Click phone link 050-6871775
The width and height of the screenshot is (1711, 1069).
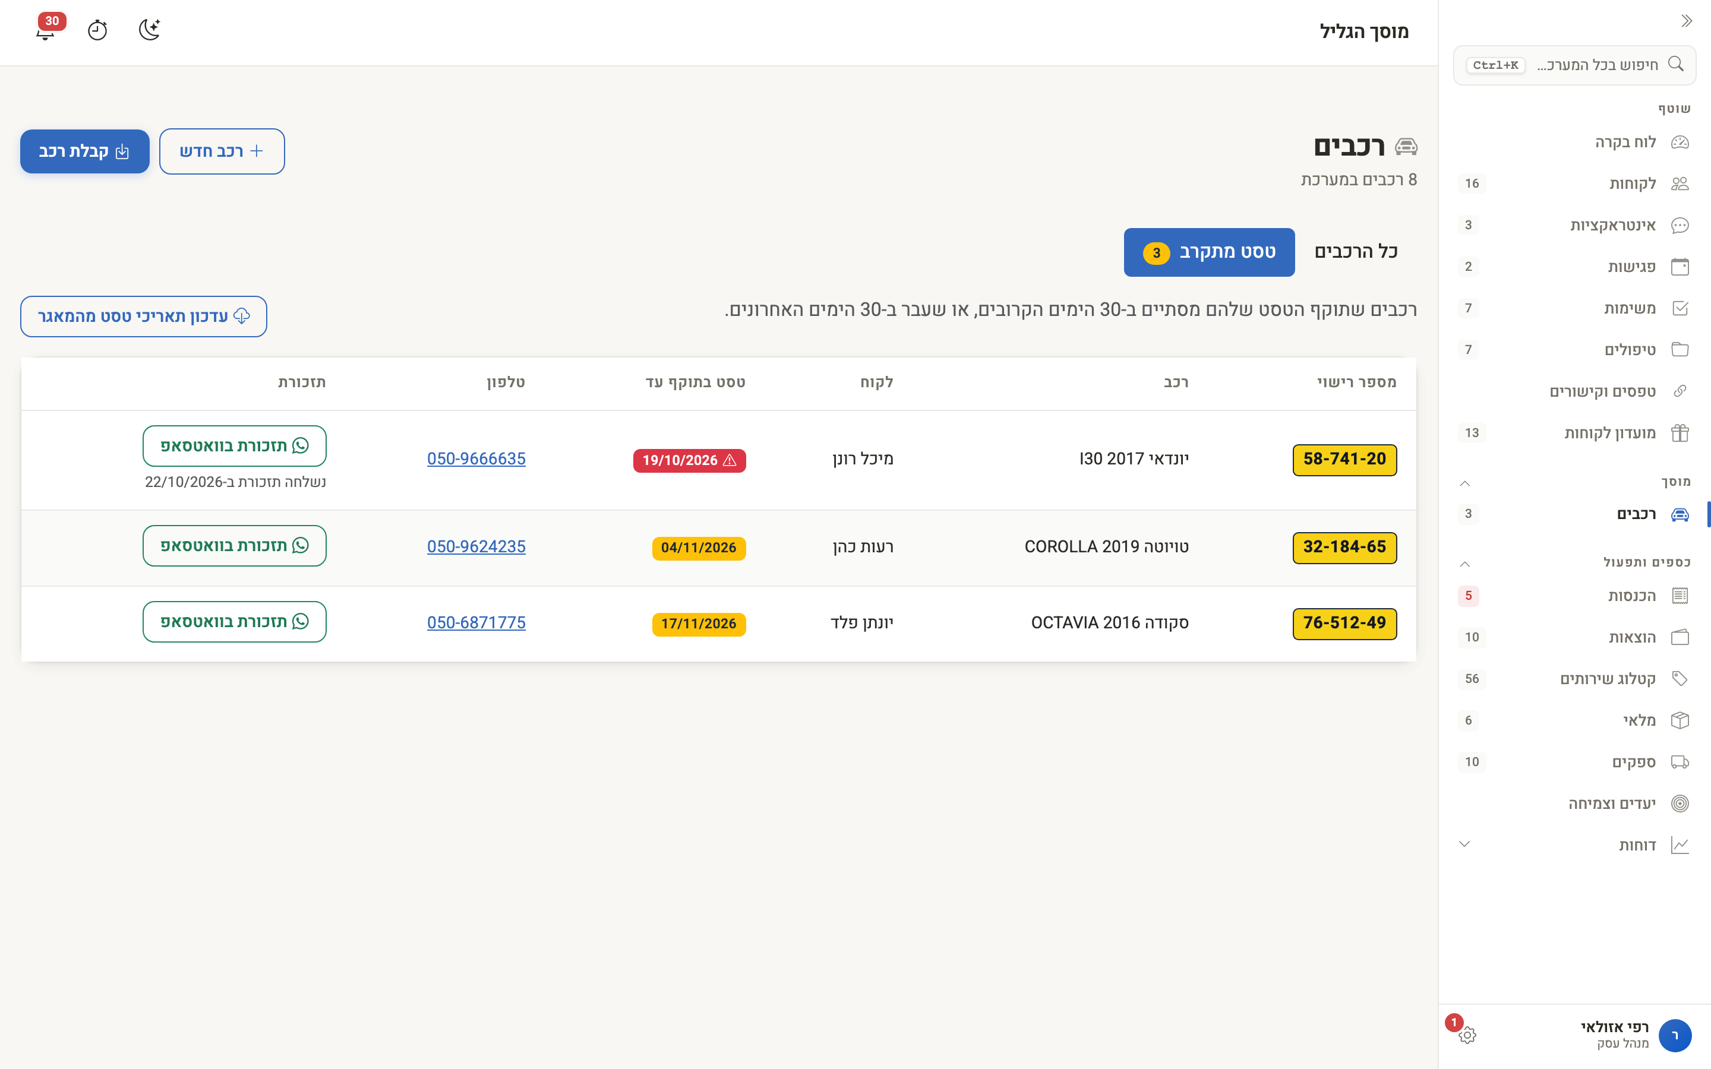click(x=476, y=623)
